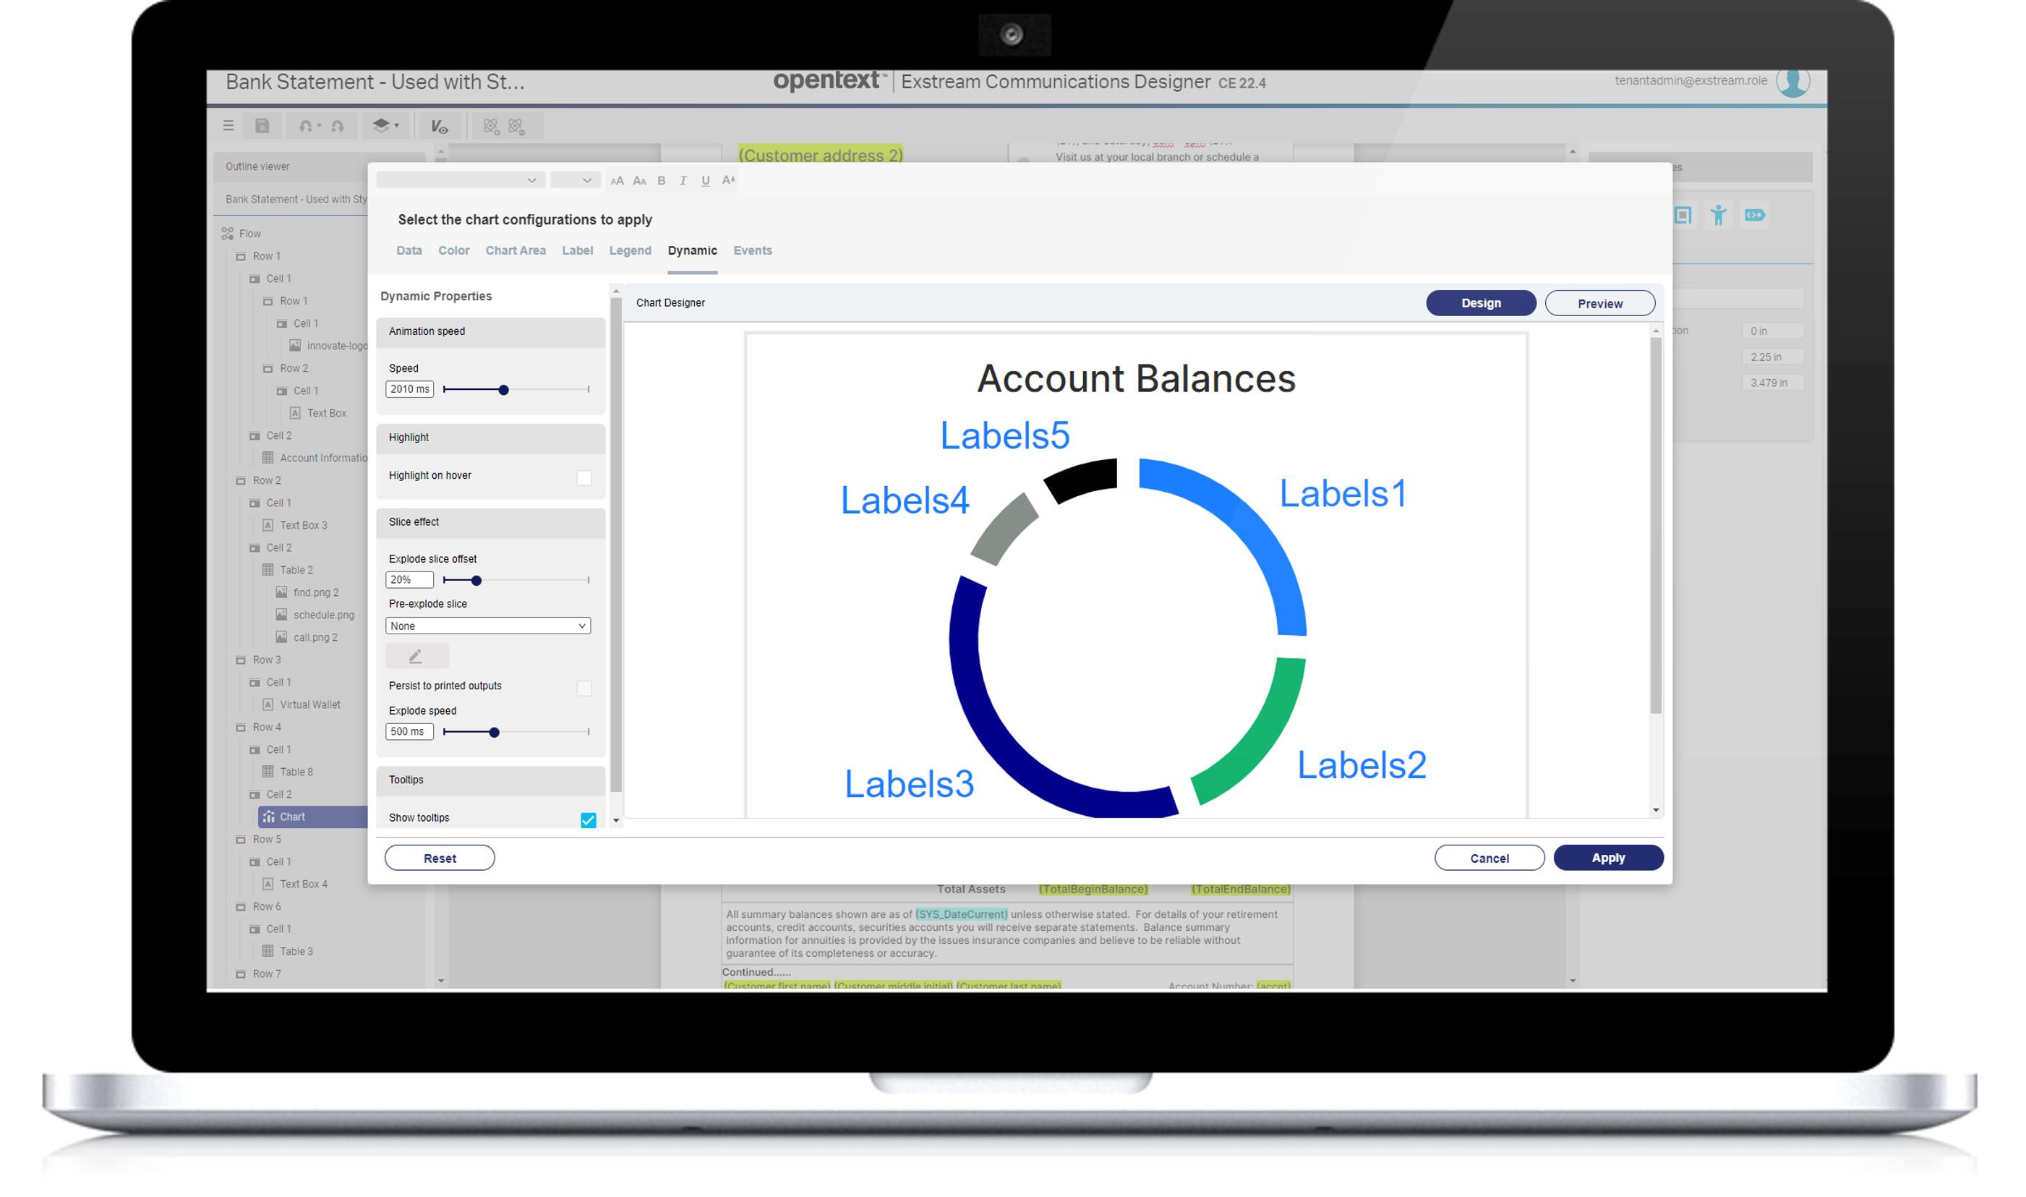Open the Legend tab
Viewport: 2026px width, 1197px height.
click(x=631, y=251)
